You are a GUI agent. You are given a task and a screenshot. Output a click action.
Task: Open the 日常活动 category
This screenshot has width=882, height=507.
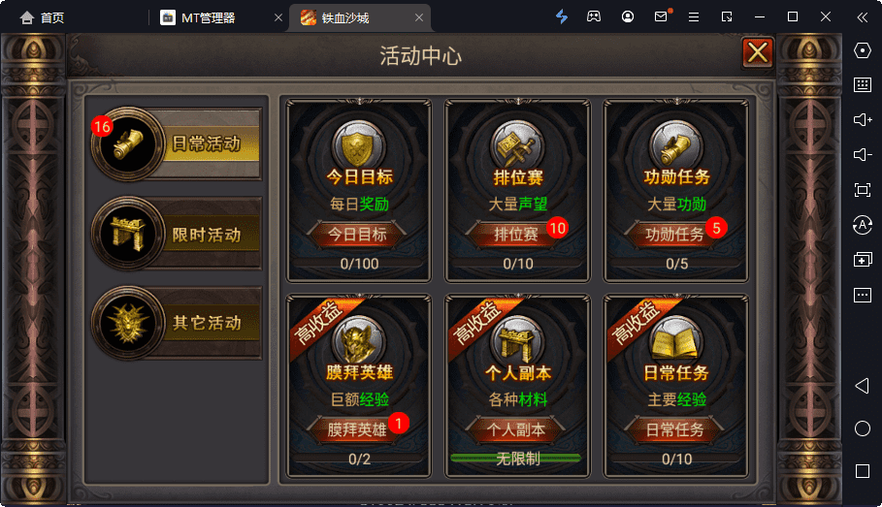[x=178, y=143]
